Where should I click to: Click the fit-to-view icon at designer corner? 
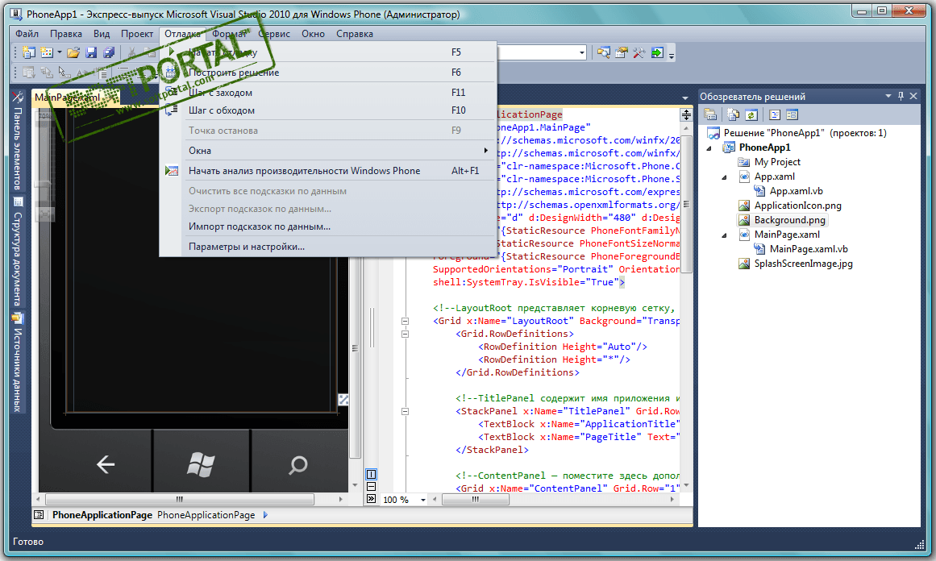[x=343, y=399]
